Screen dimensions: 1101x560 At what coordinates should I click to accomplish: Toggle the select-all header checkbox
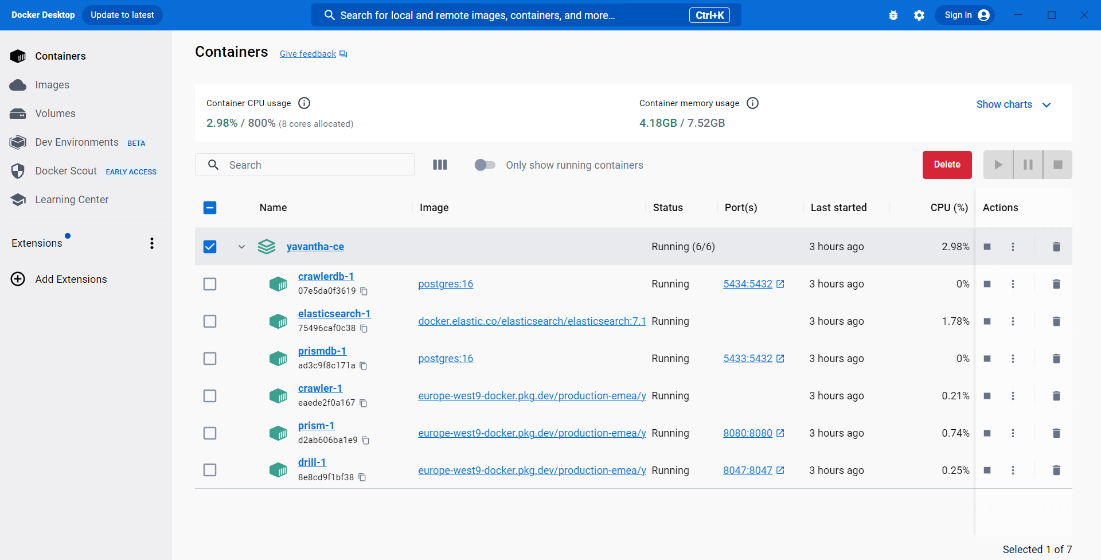pyautogui.click(x=210, y=208)
